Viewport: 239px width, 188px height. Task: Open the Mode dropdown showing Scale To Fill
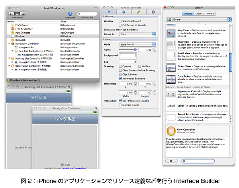pyautogui.click(x=137, y=45)
